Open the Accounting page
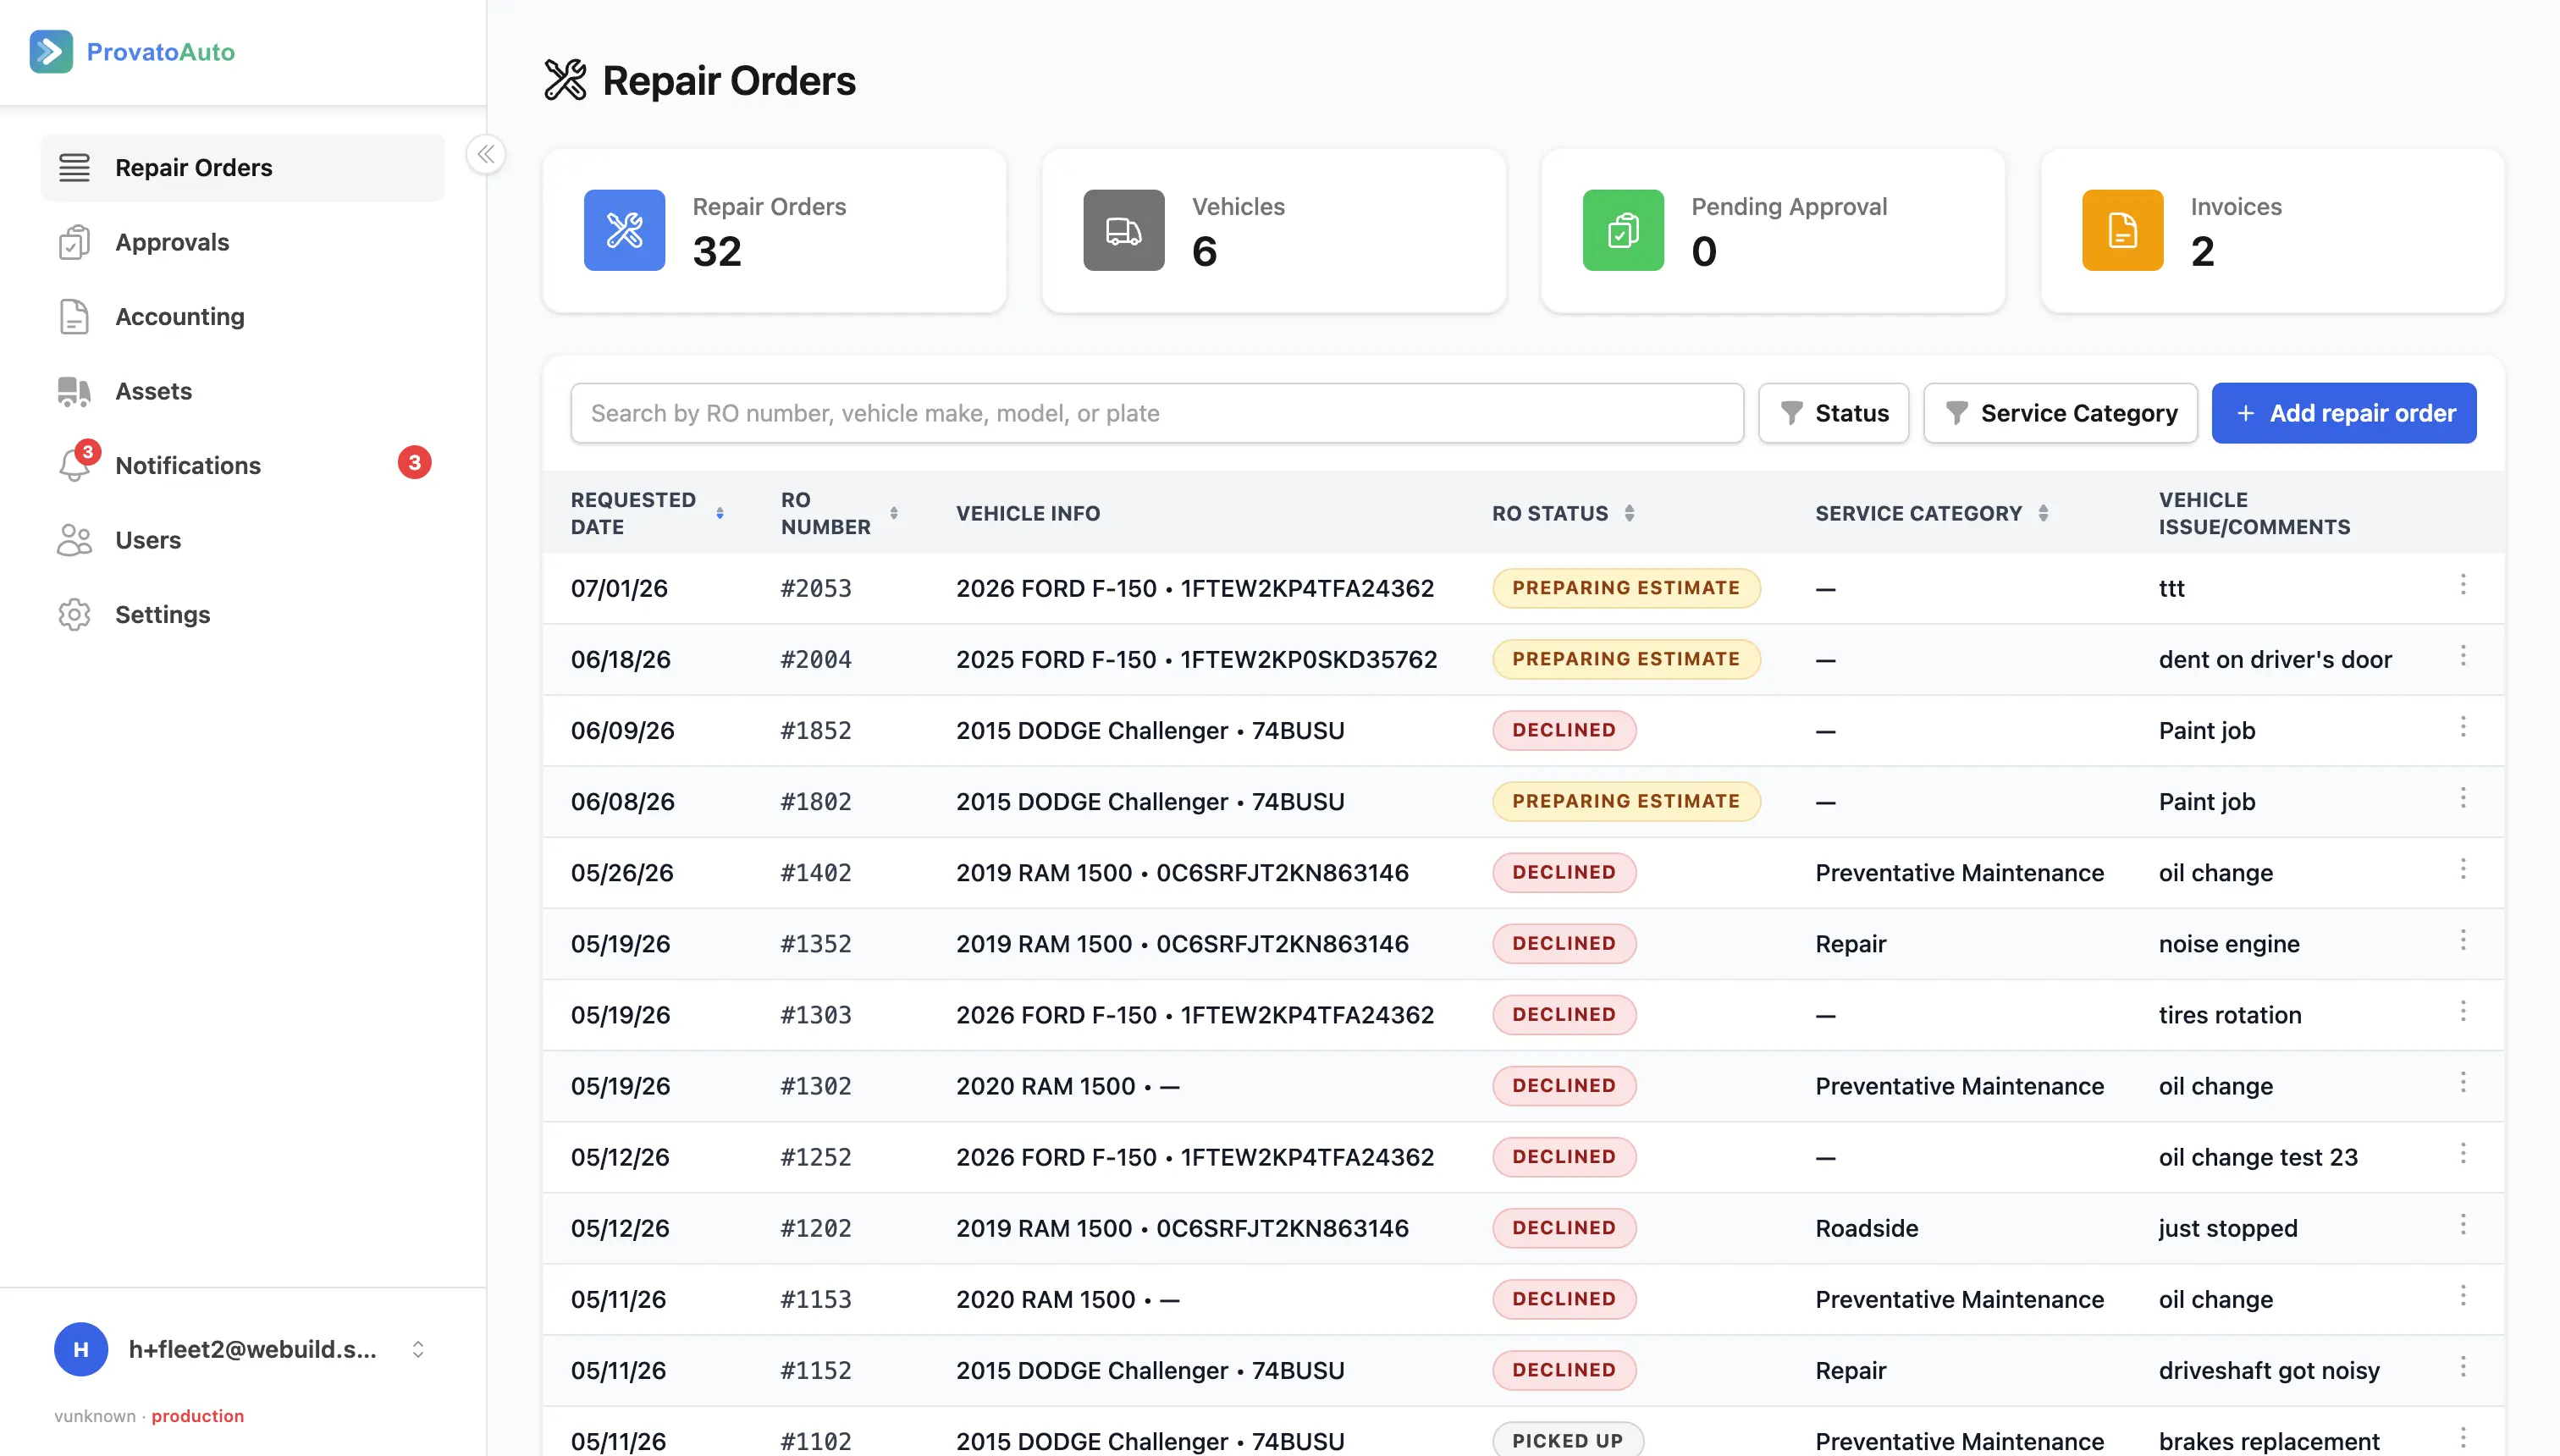The height and width of the screenshot is (1456, 2560). 243,317
